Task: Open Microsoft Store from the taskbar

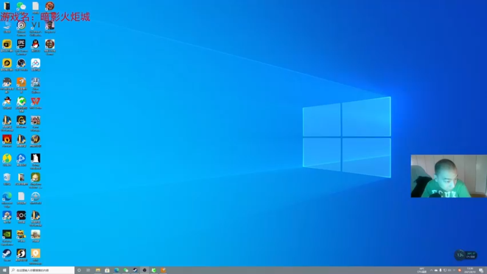Action: pos(107,270)
